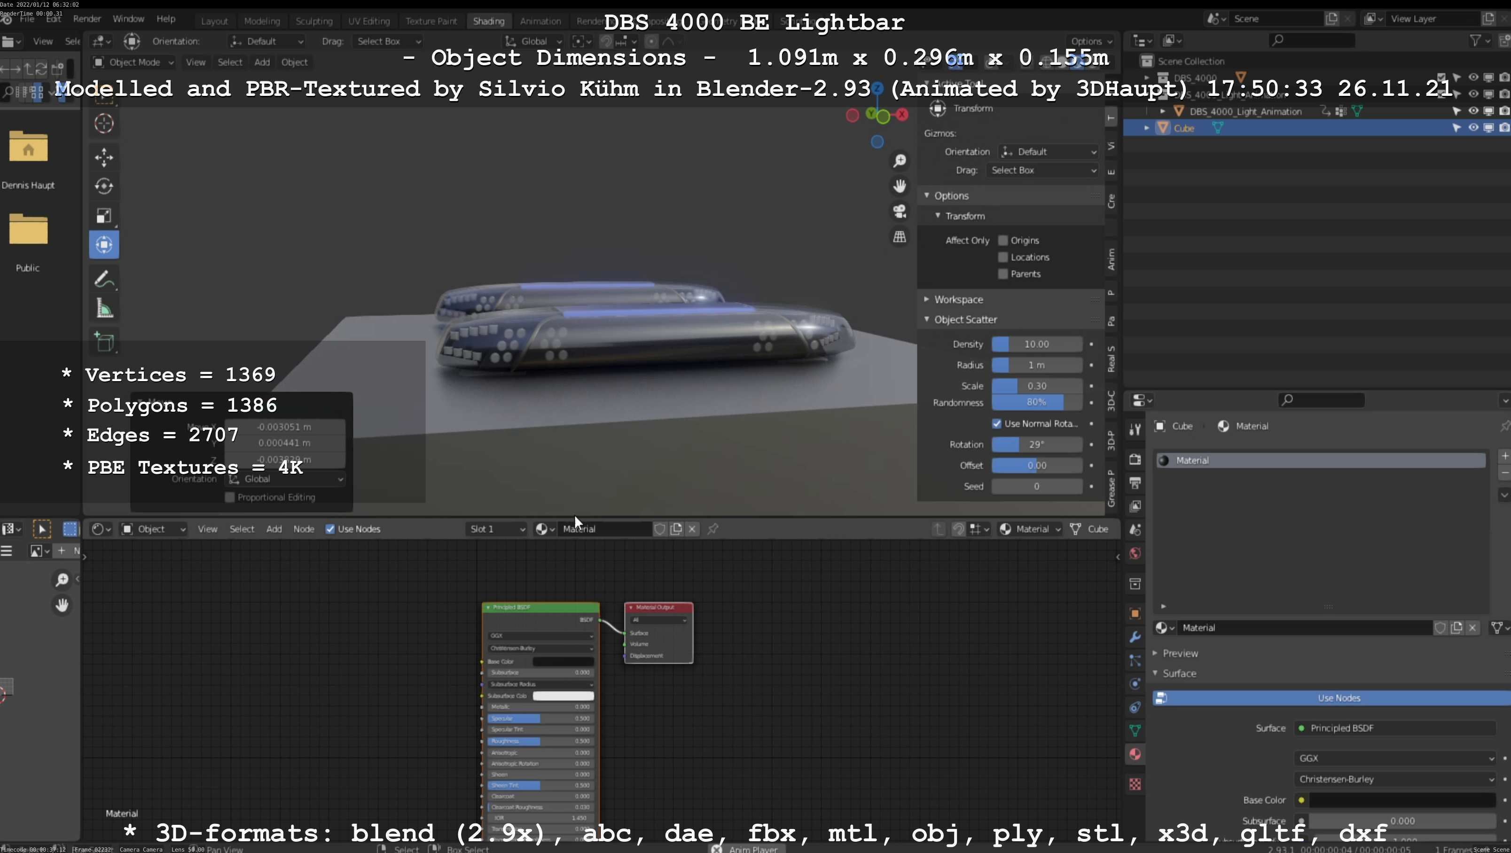Enable Affect Only Origins checkbox

pos(1003,240)
